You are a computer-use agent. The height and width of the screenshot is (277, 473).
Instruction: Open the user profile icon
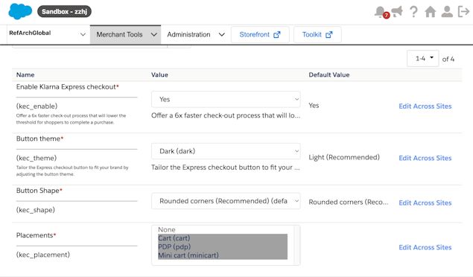click(447, 12)
